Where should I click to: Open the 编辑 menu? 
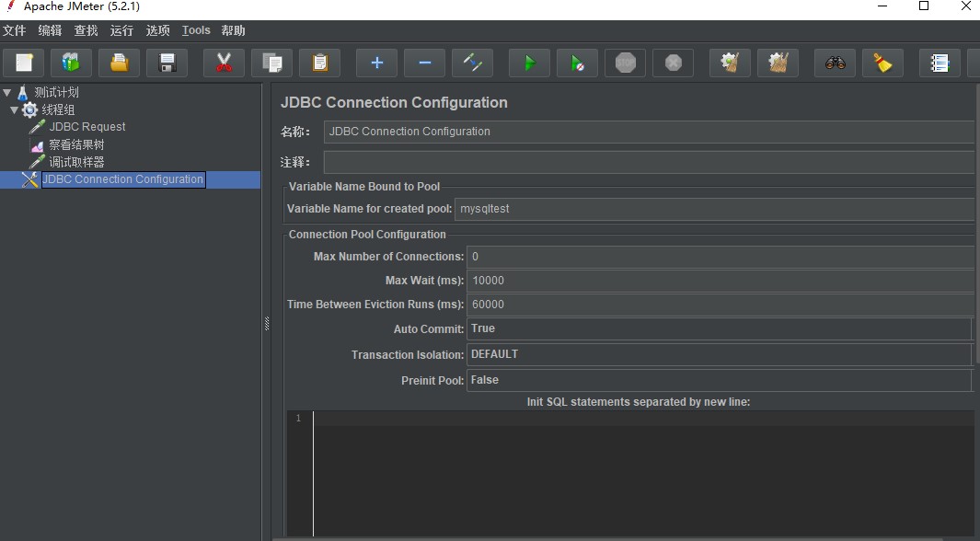tap(50, 30)
